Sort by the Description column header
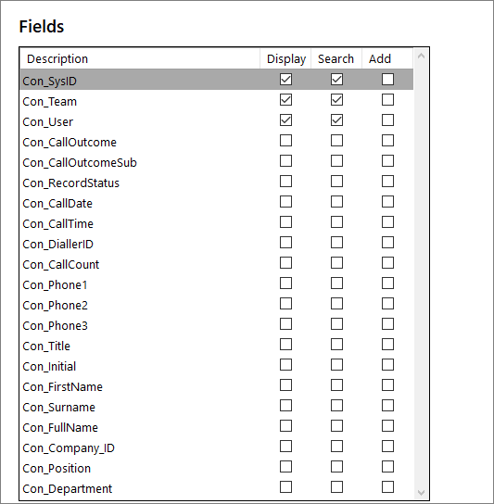This screenshot has width=494, height=504. click(140, 58)
